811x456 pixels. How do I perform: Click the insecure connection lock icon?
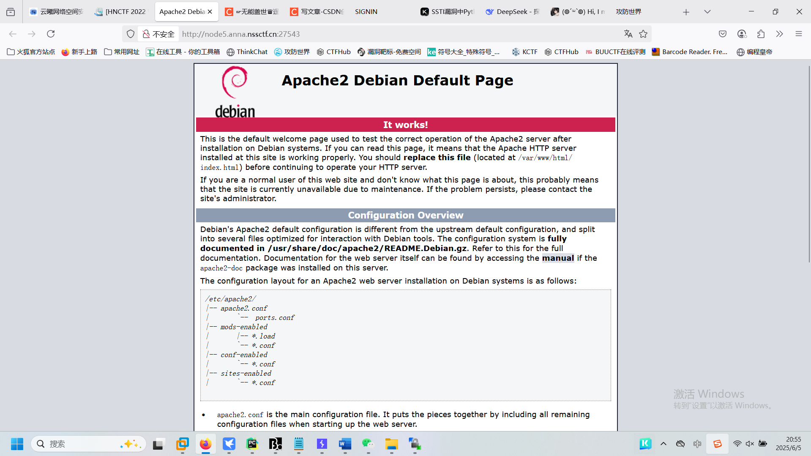[146, 34]
